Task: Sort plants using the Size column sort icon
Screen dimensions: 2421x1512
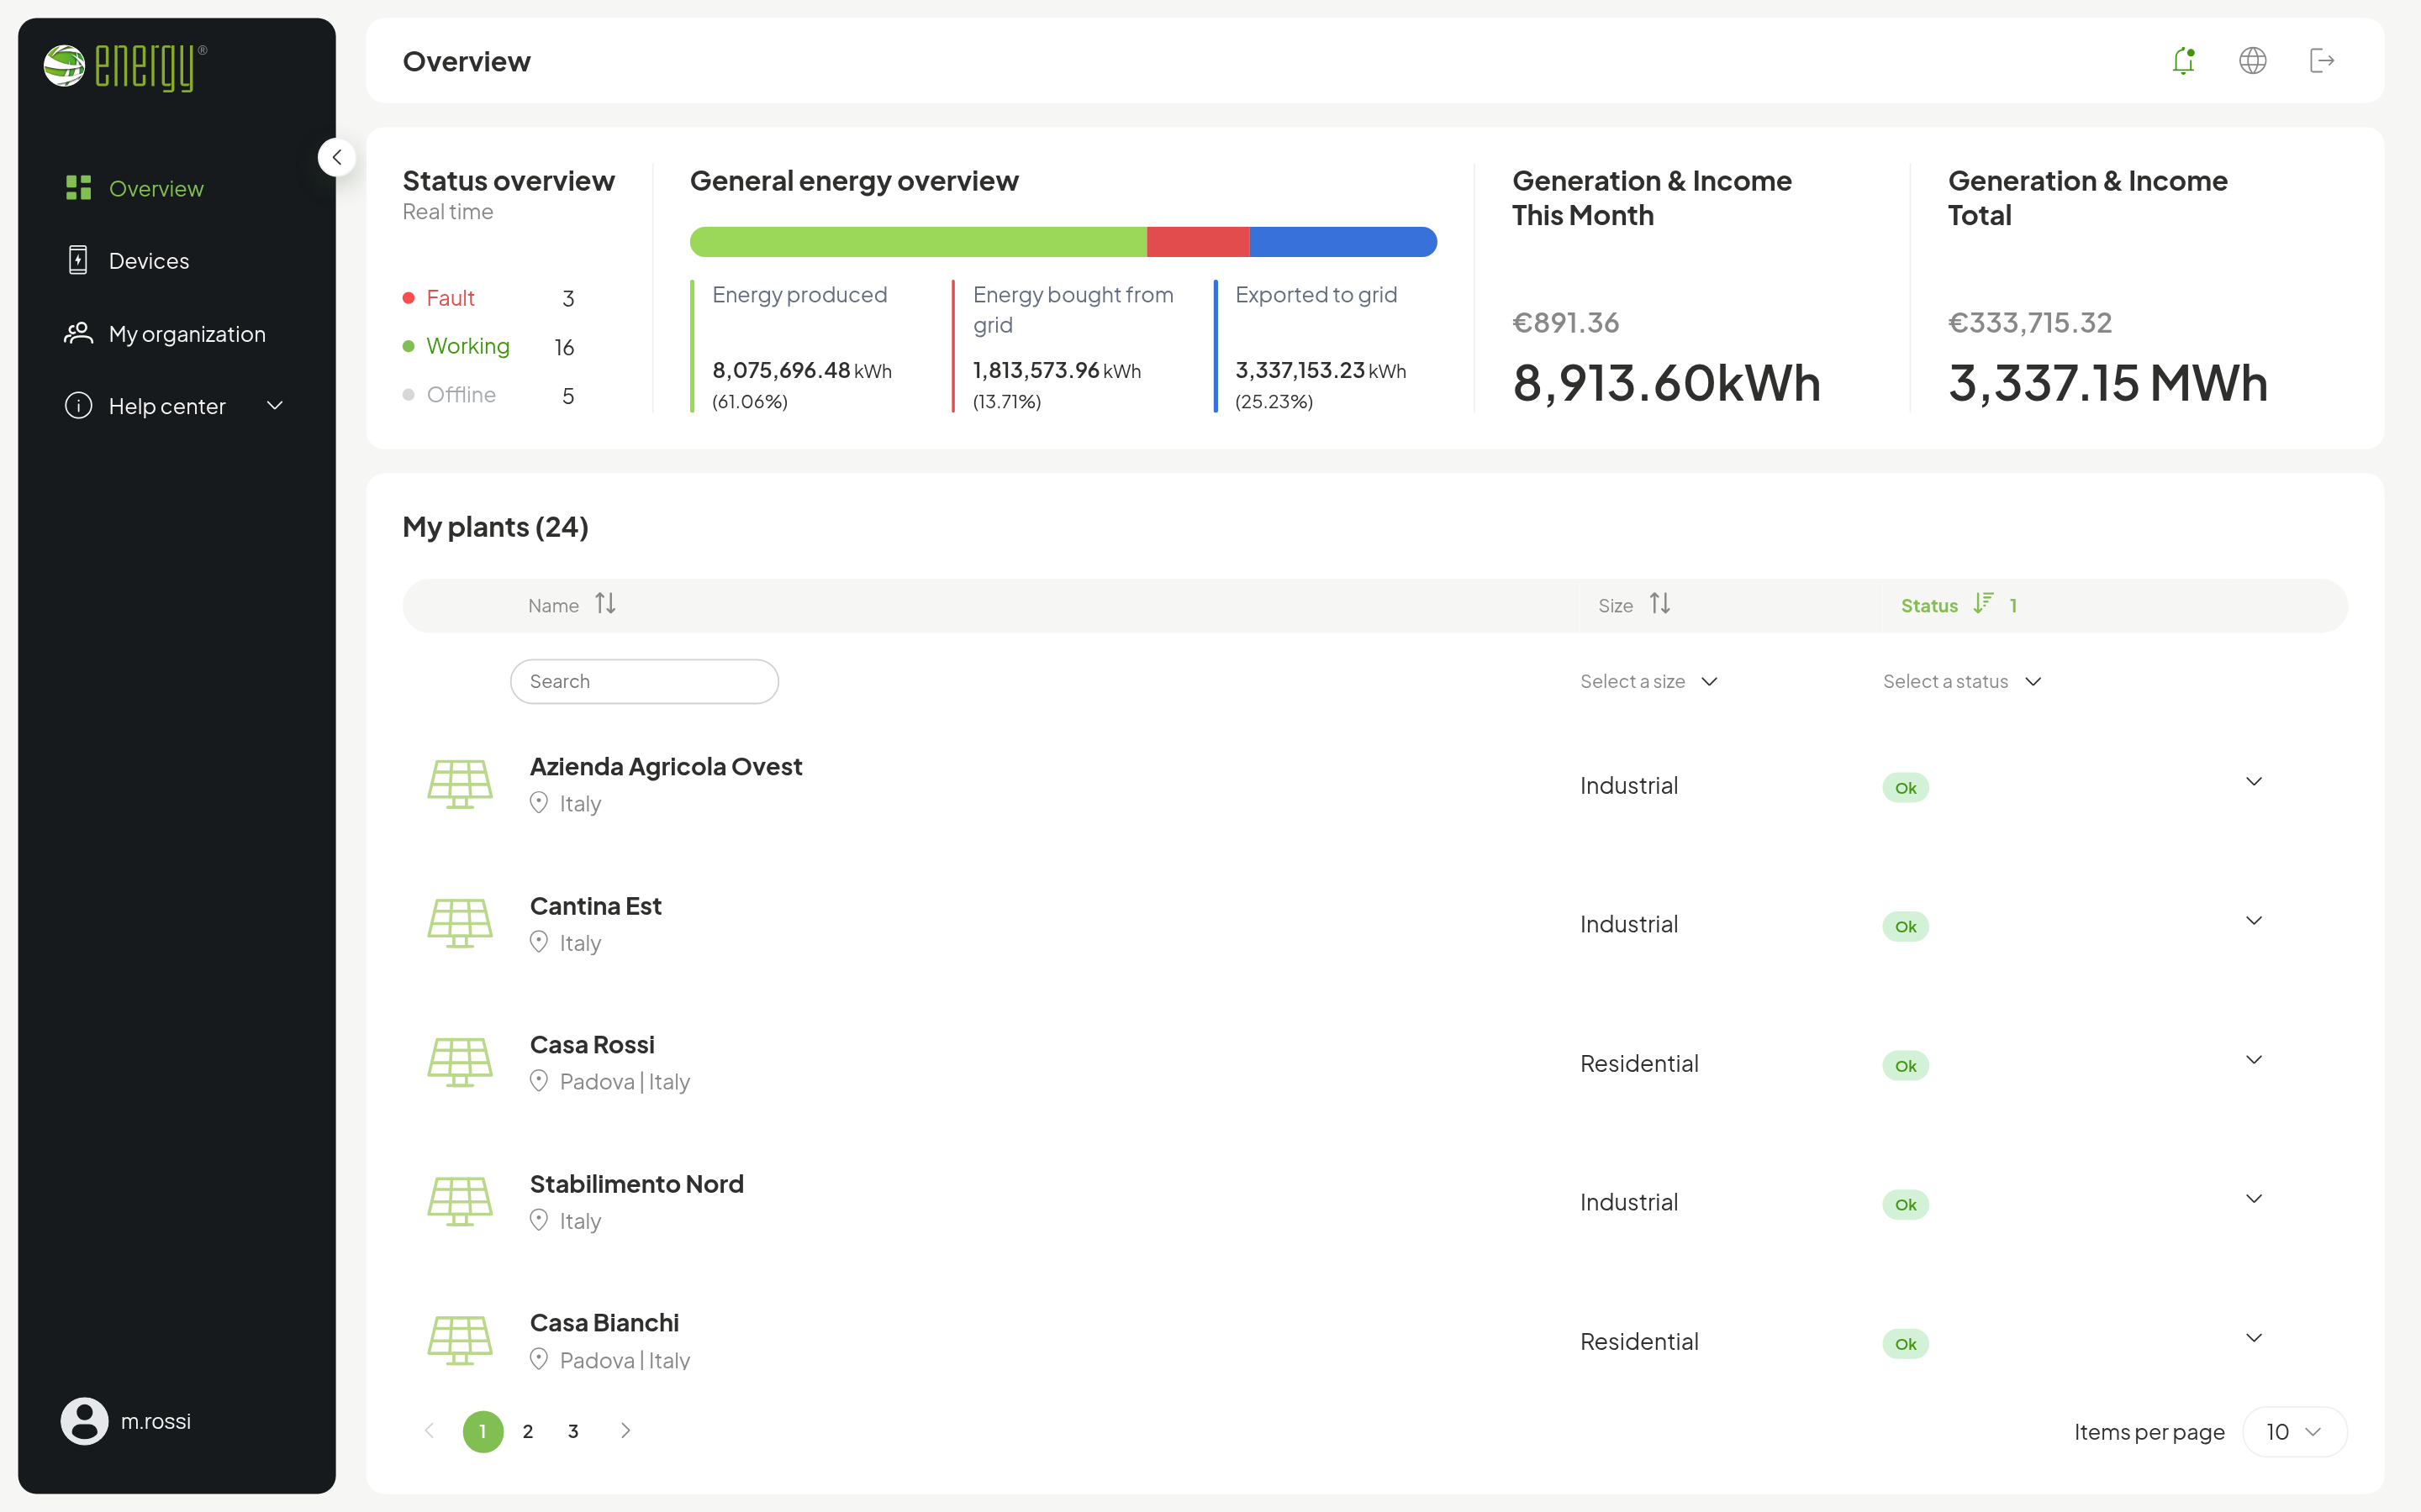Action: [x=1659, y=604]
